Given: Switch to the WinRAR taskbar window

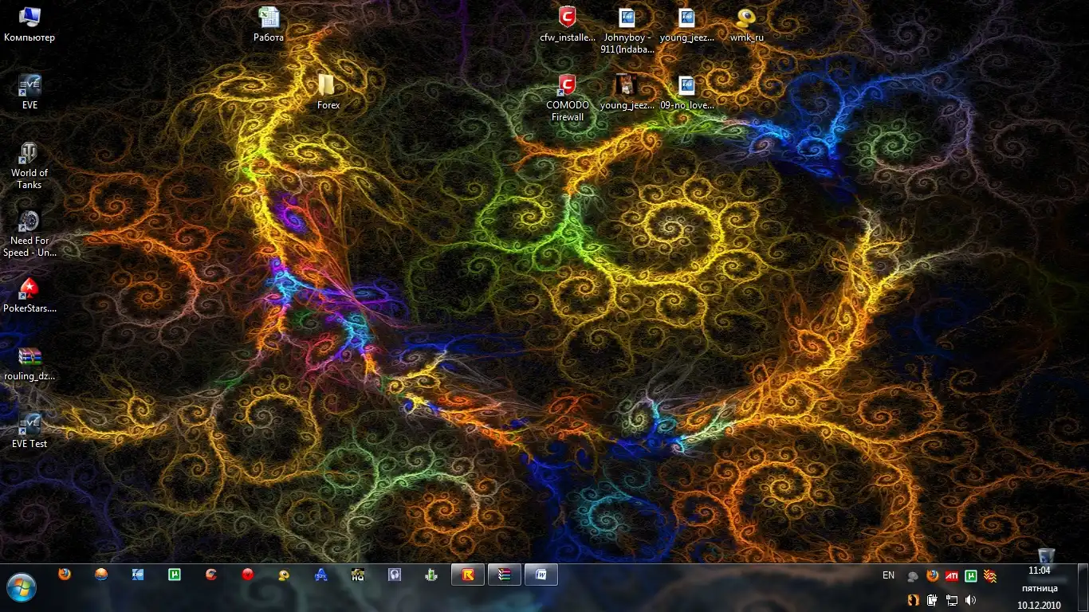Looking at the screenshot, I should [x=505, y=575].
